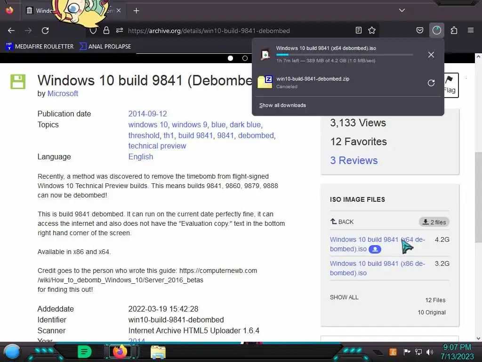Select the first filled carousel dot

point(230,58)
